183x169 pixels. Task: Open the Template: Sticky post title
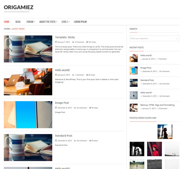tap(65, 37)
